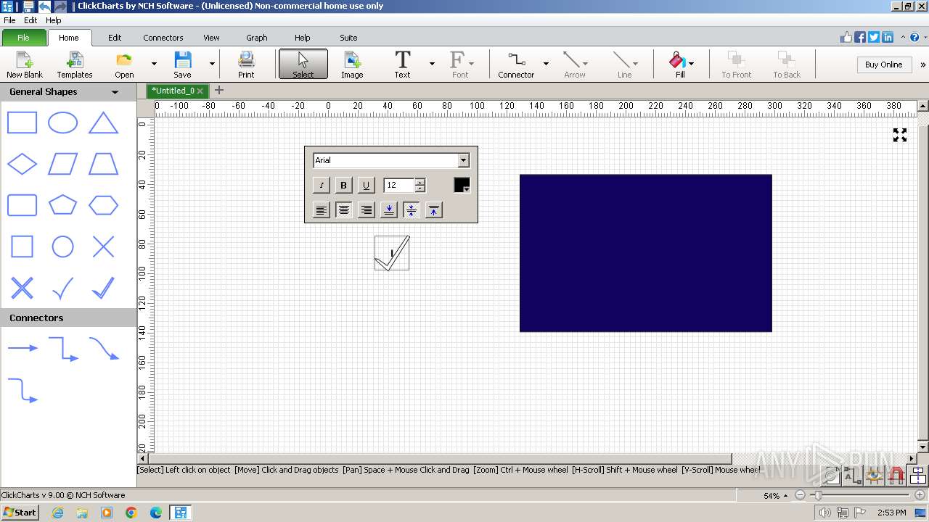
Task: Zoom in with the plus button
Action: click(x=921, y=495)
